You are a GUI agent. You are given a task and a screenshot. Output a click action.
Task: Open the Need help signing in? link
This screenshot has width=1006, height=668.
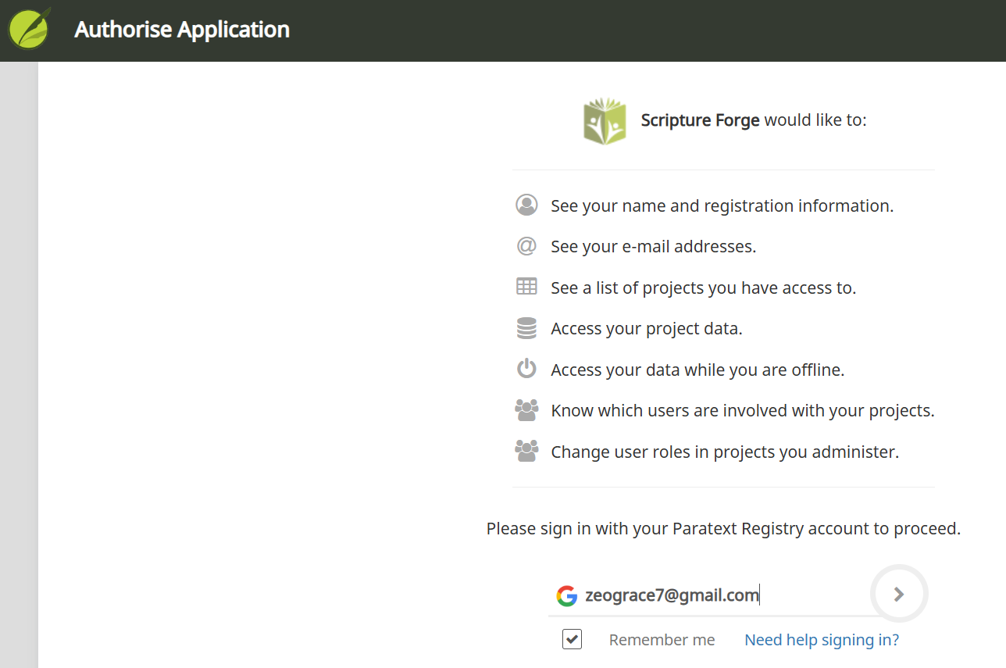(x=822, y=640)
